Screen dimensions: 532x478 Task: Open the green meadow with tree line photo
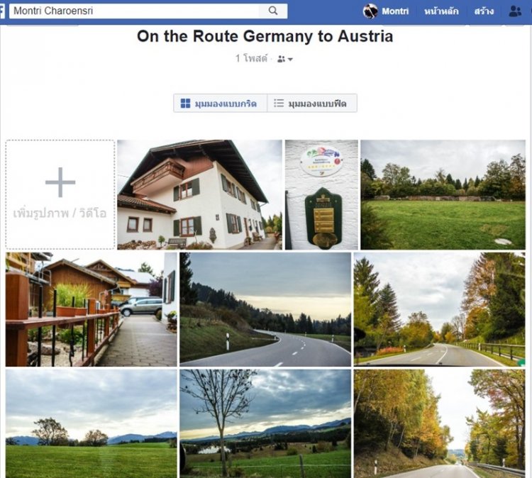(x=443, y=194)
